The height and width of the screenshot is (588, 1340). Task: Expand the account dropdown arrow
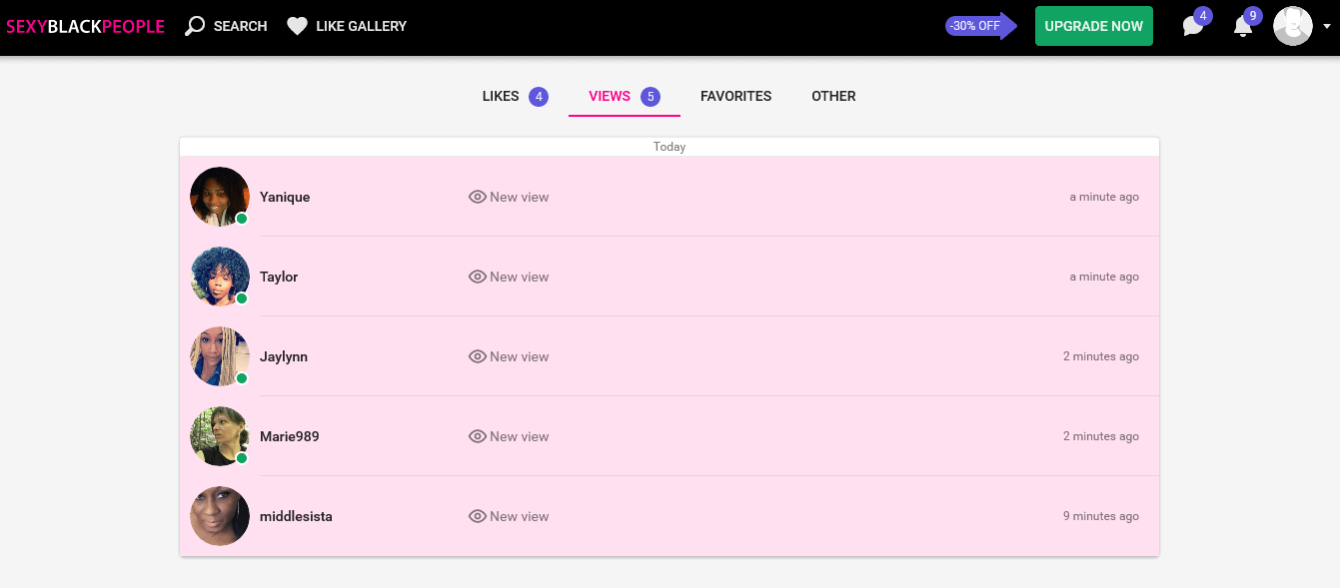pos(1327,27)
